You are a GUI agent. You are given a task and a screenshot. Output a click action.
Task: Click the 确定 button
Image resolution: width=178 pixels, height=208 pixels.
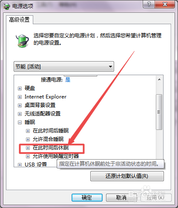point(87,197)
